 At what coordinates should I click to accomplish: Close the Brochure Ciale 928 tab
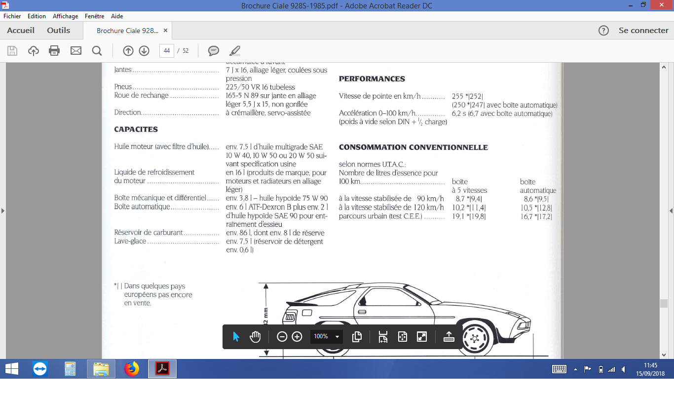click(x=166, y=31)
